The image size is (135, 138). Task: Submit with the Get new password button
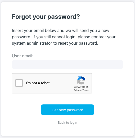tap(67, 110)
